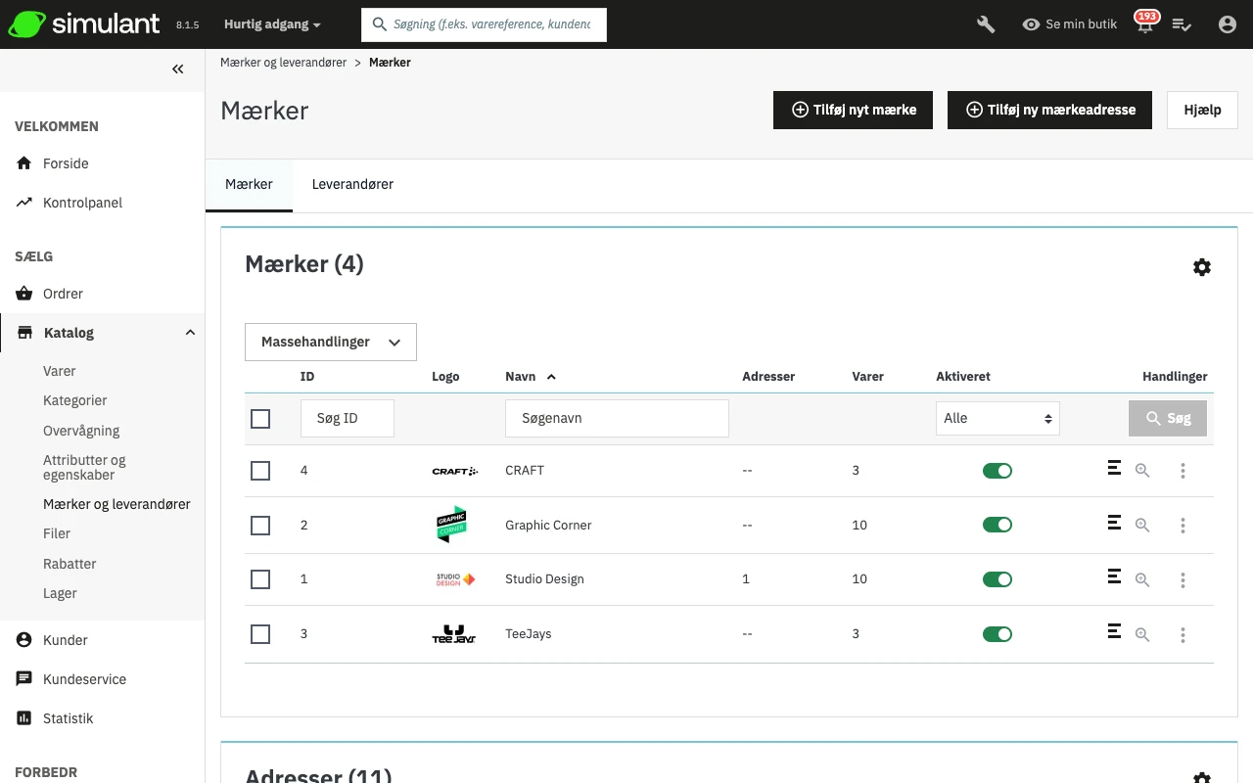Screen dimensions: 1253x783
Task: Click the magnifier view icon for CRAFT
Action: coord(1141,471)
